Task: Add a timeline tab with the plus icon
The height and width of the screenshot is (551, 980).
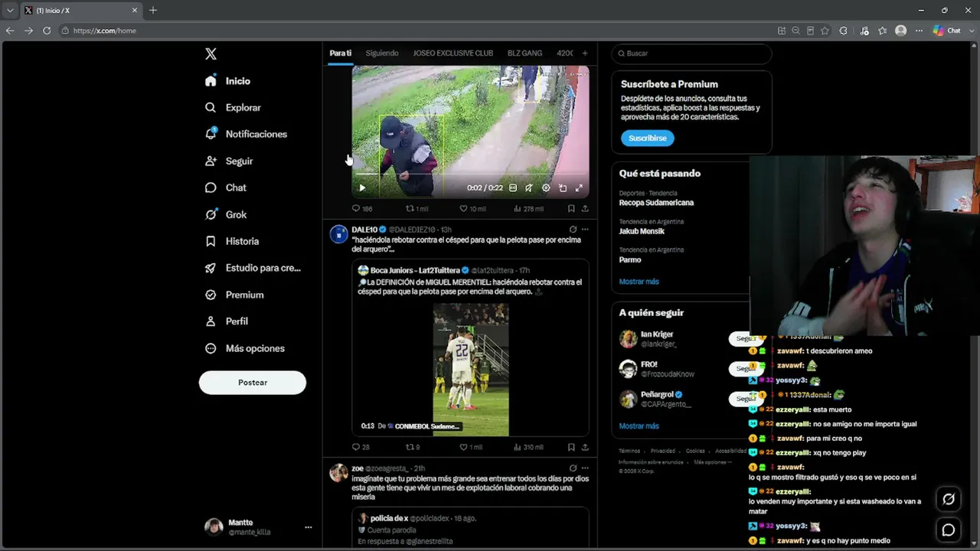Action: pyautogui.click(x=585, y=54)
